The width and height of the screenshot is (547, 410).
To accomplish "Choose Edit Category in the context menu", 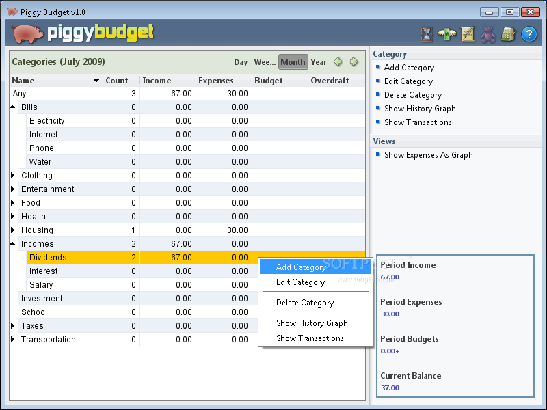I will (315, 282).
